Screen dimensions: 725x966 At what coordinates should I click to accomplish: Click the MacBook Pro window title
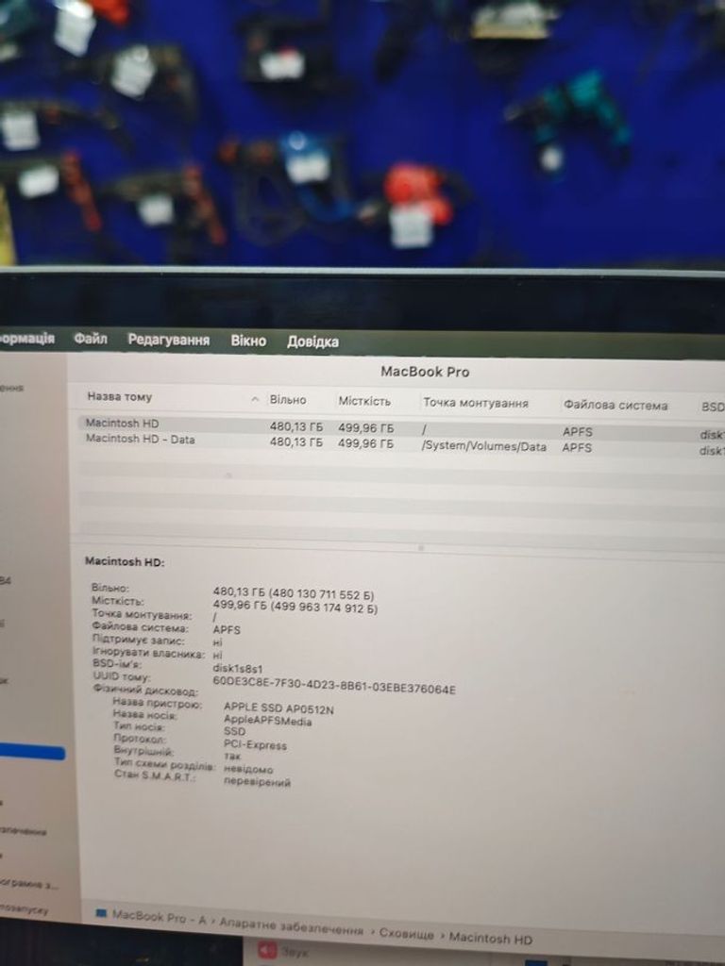click(x=425, y=372)
